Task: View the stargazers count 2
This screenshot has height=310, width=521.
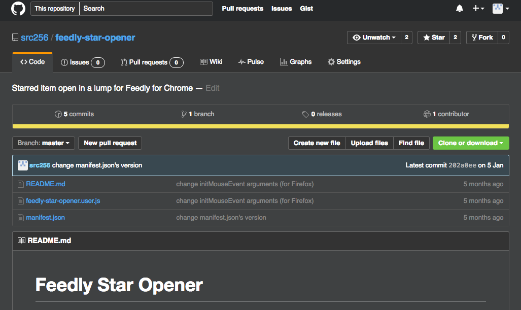Action: click(455, 38)
